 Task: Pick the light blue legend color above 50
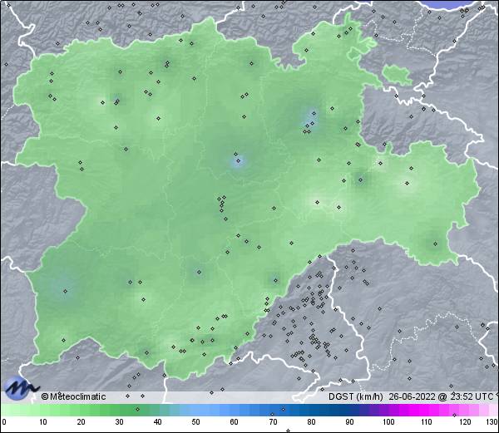pos(195,410)
